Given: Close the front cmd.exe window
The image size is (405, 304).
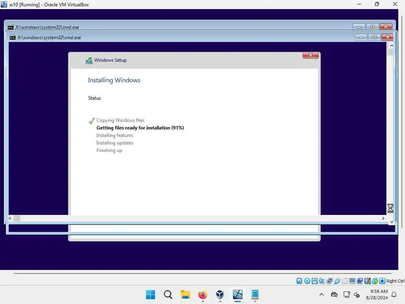Looking at the screenshot, I should click(x=388, y=37).
